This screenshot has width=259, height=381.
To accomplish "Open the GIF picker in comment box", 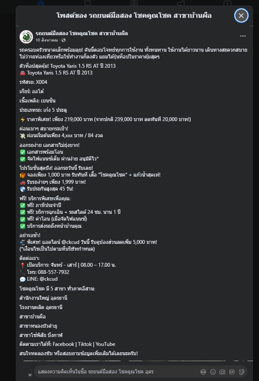I will (x=232, y=372).
